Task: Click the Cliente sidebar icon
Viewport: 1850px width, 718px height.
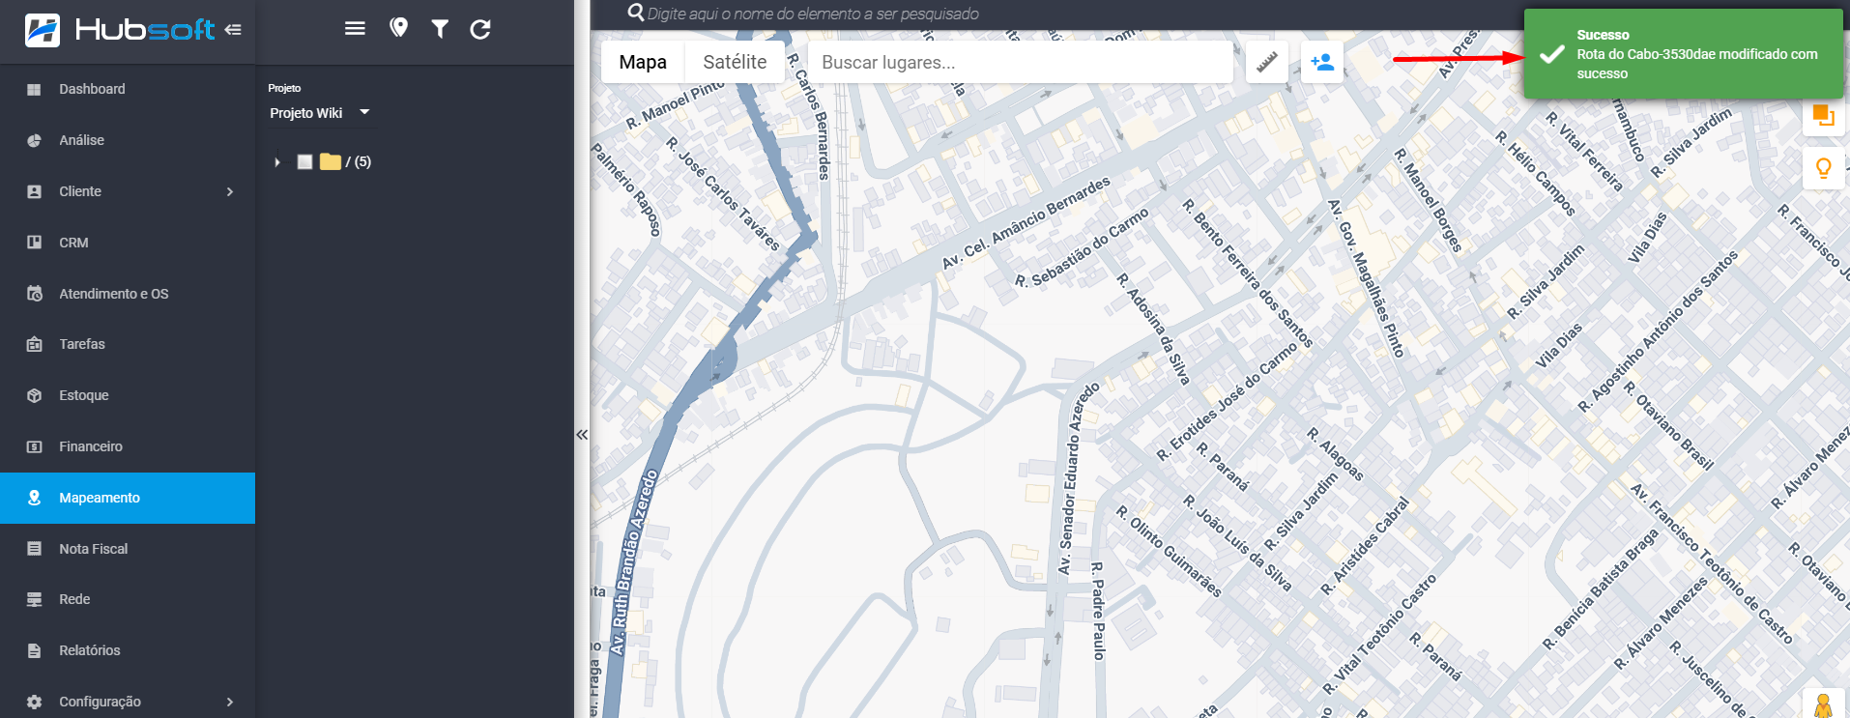Action: point(34,191)
